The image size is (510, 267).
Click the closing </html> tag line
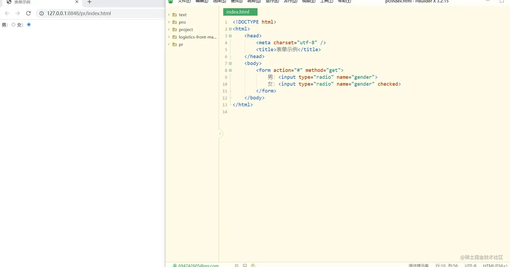pos(243,105)
